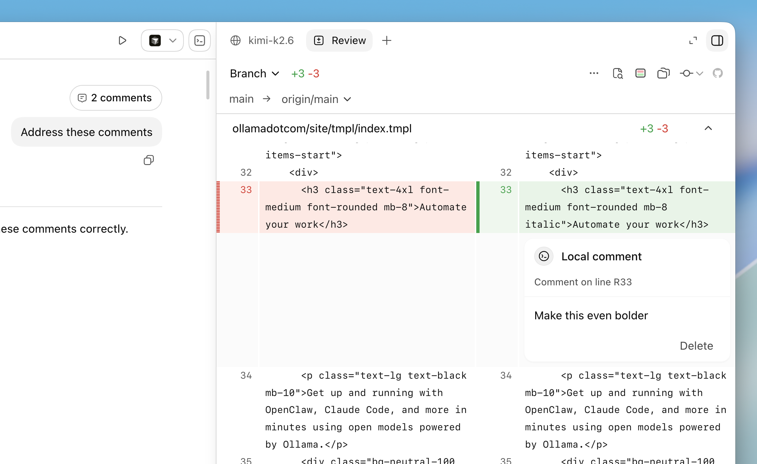
Task: Delete the local comment
Action: point(696,346)
